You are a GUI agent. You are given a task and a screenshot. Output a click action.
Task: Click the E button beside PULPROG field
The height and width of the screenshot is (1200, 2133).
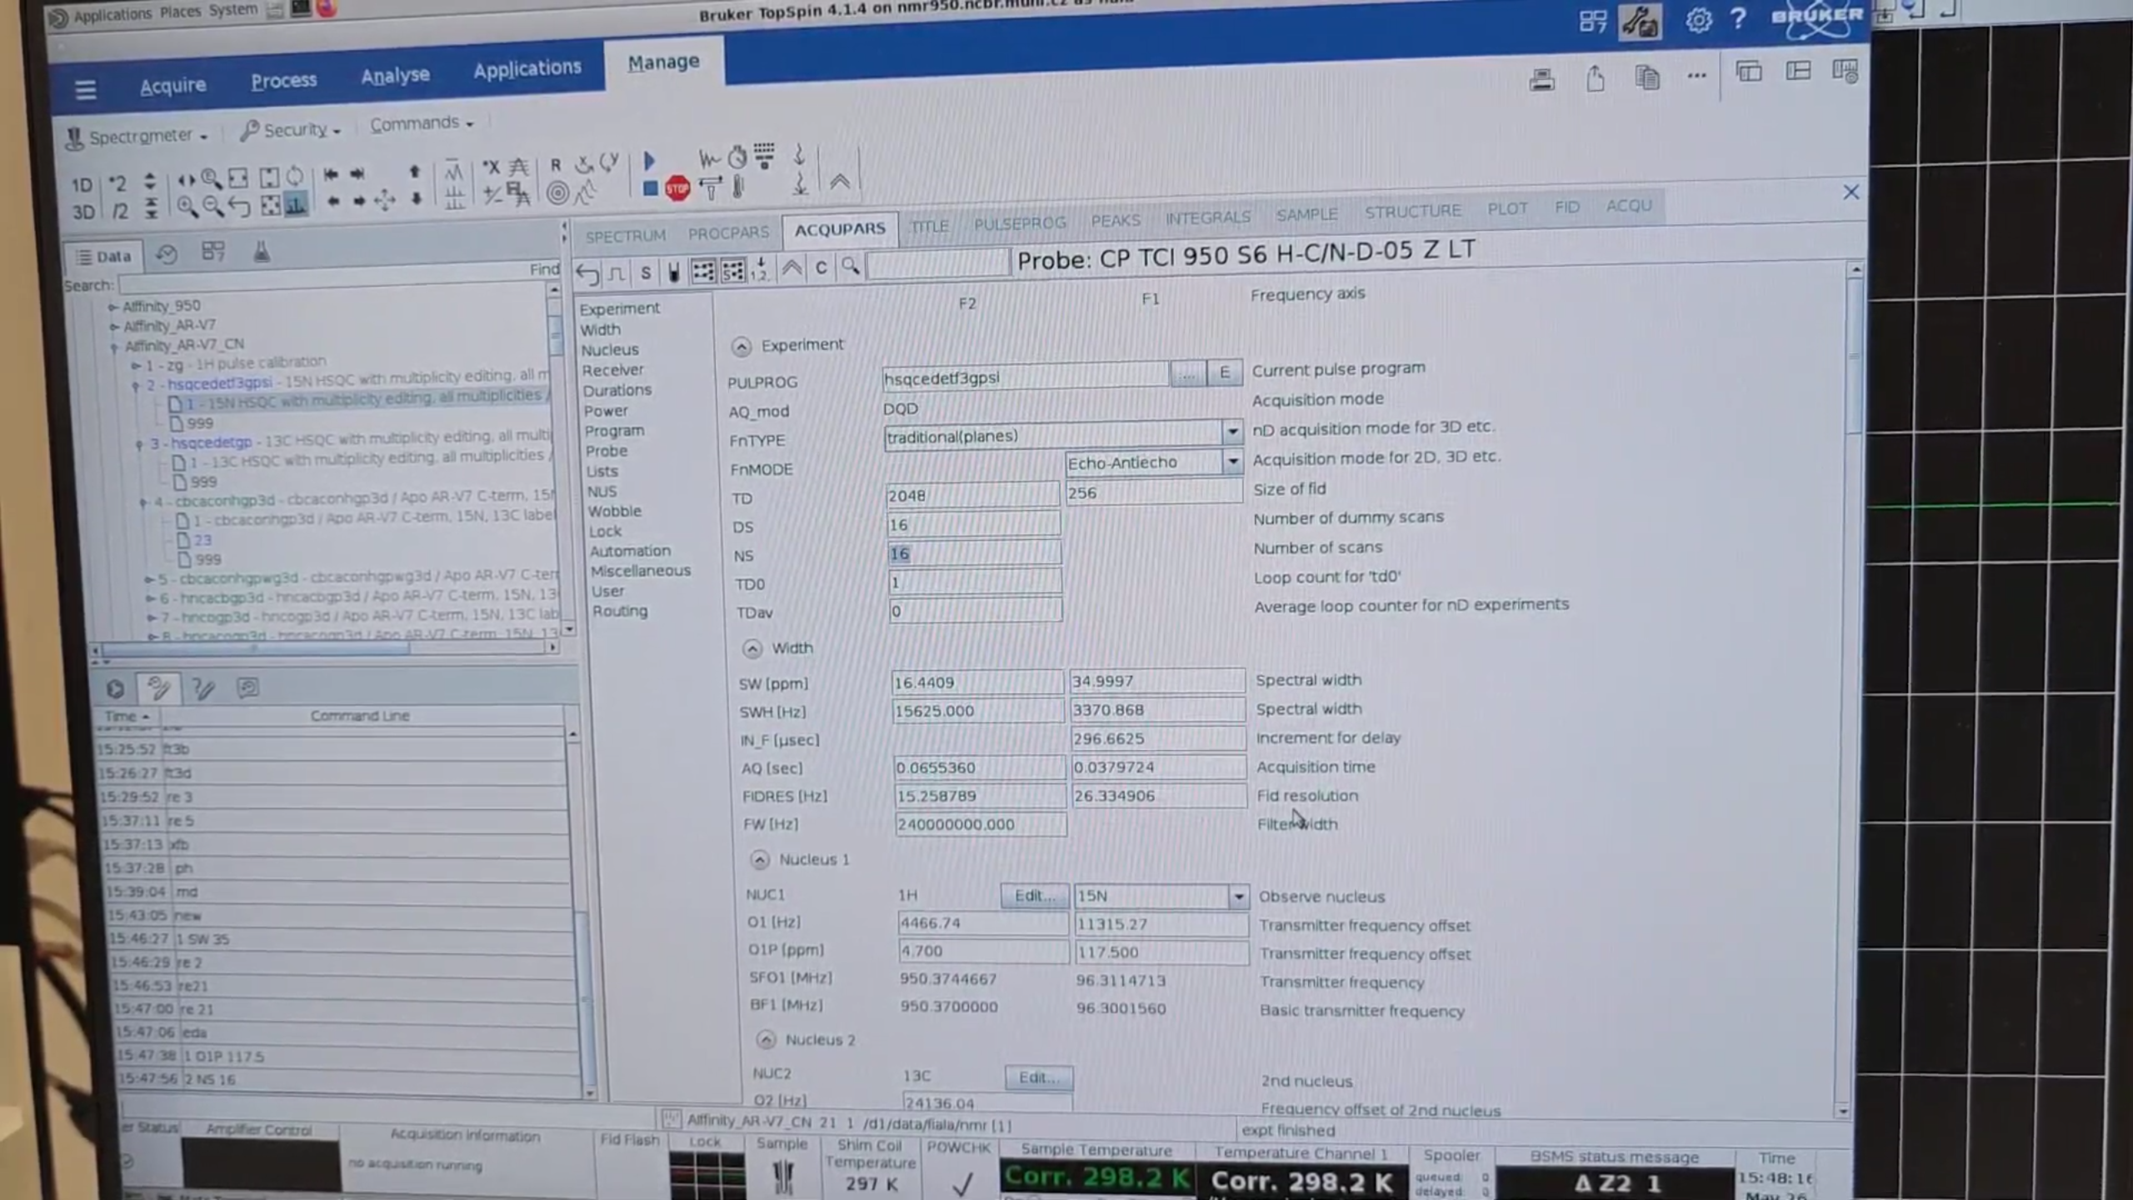pyautogui.click(x=1224, y=372)
